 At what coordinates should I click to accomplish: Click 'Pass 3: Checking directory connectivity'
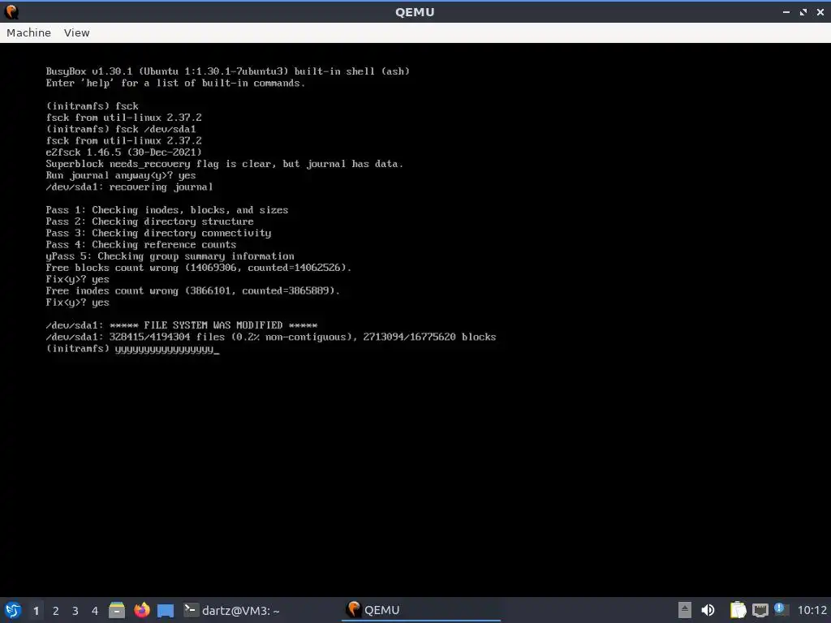tap(158, 233)
